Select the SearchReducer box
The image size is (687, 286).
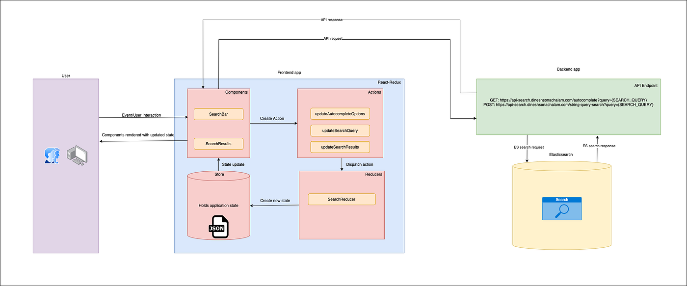(x=342, y=199)
